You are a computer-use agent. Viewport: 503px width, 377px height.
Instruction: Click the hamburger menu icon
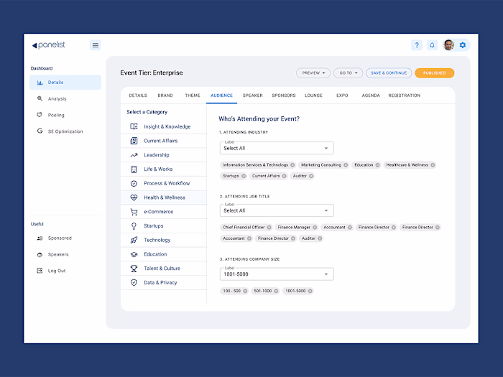coord(96,45)
